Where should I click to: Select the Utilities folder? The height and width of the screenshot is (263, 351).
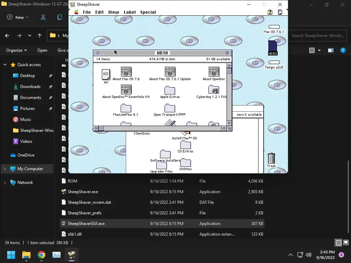(185, 163)
